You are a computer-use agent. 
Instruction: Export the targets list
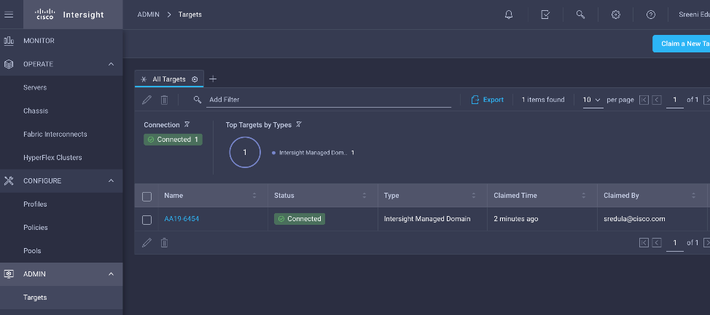tap(488, 100)
